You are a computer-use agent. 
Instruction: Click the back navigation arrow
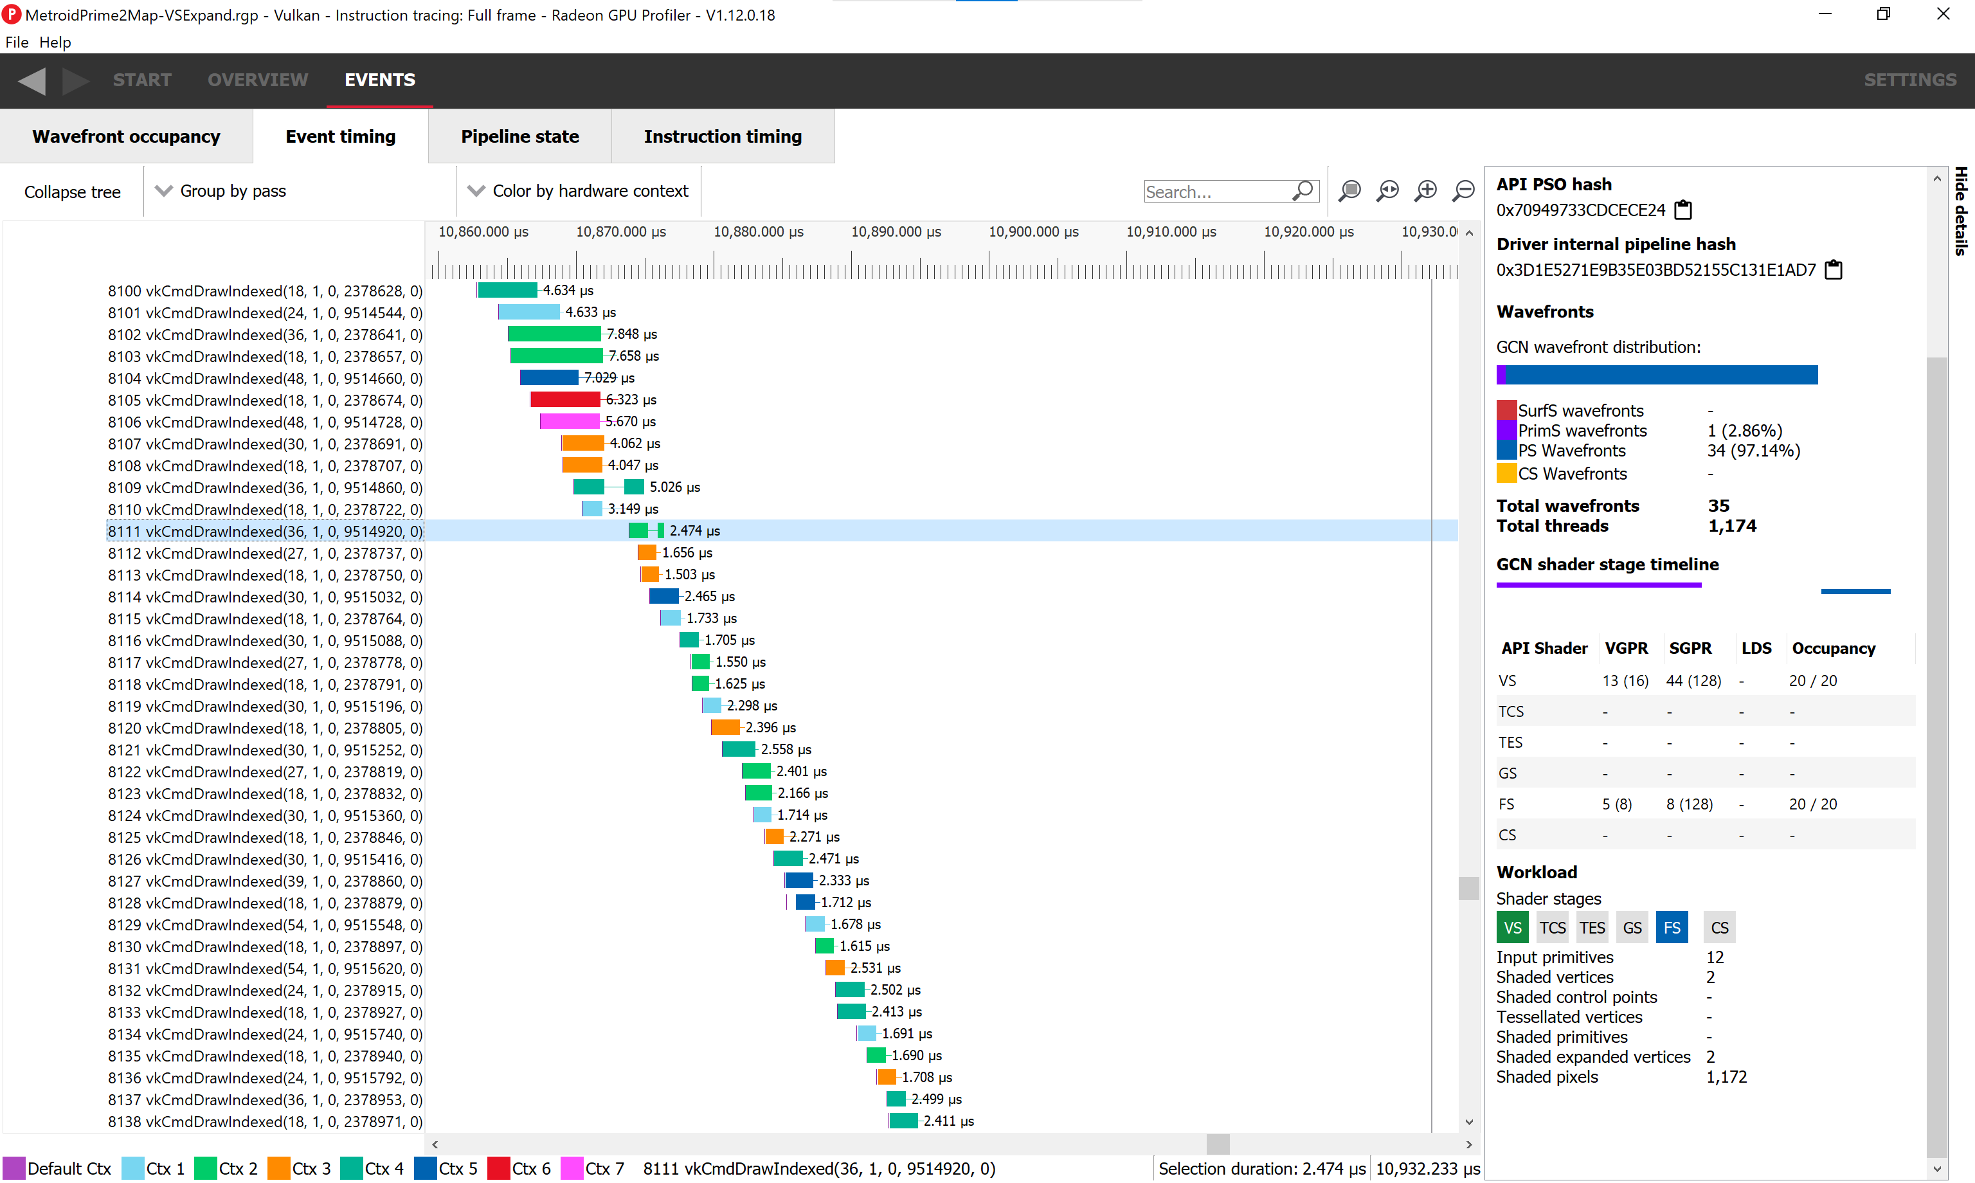32,80
